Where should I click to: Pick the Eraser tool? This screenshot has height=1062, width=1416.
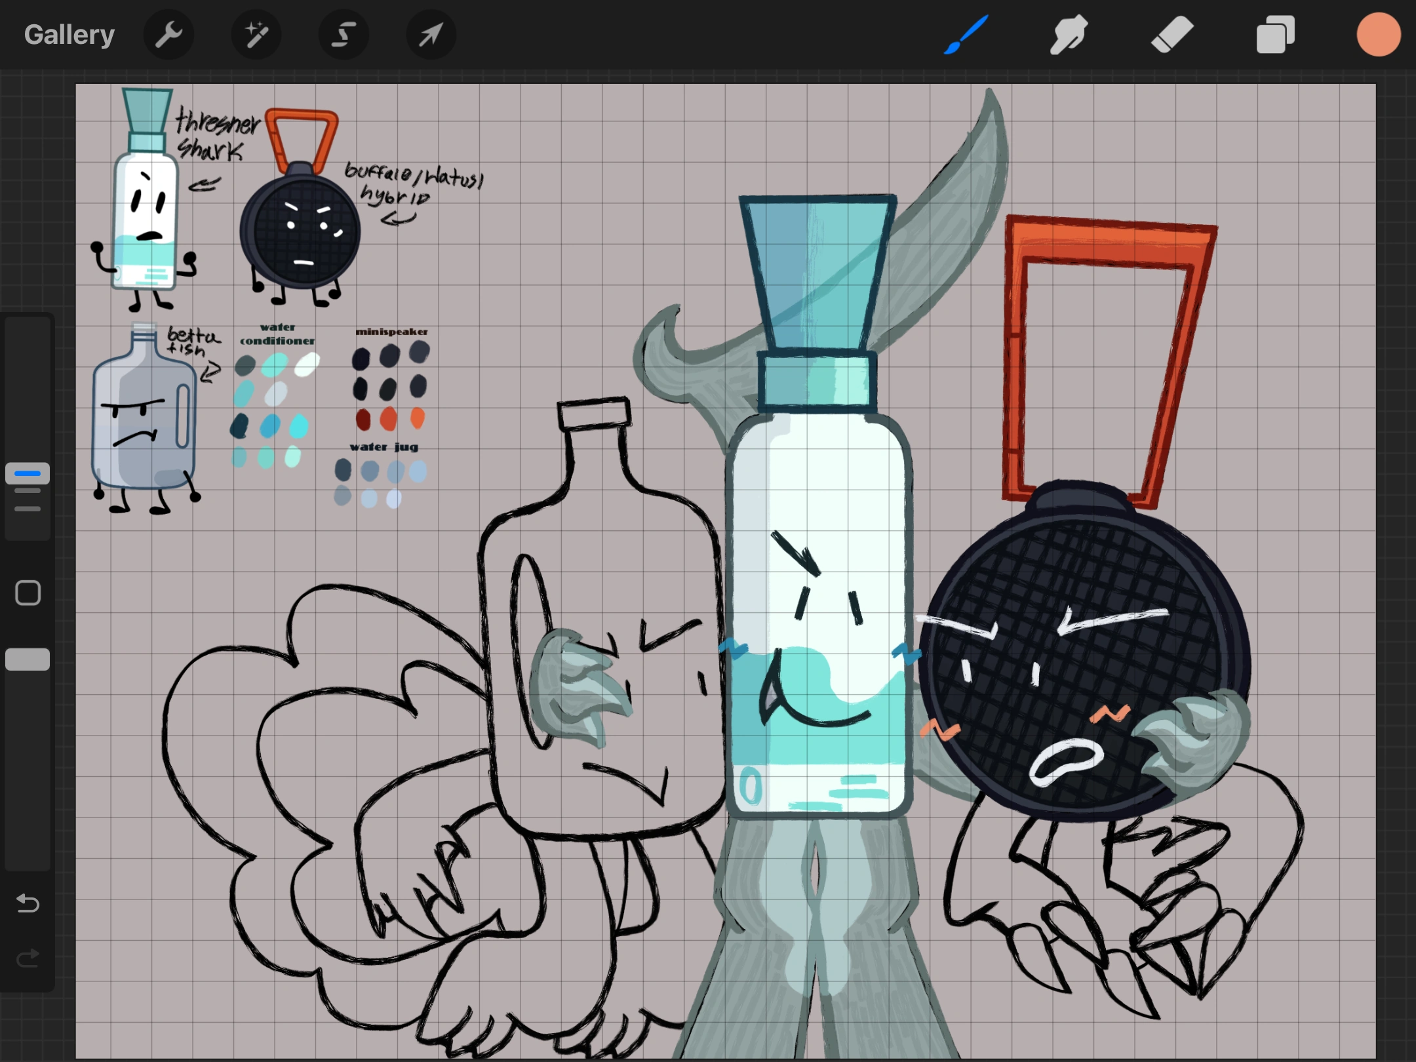tap(1172, 34)
